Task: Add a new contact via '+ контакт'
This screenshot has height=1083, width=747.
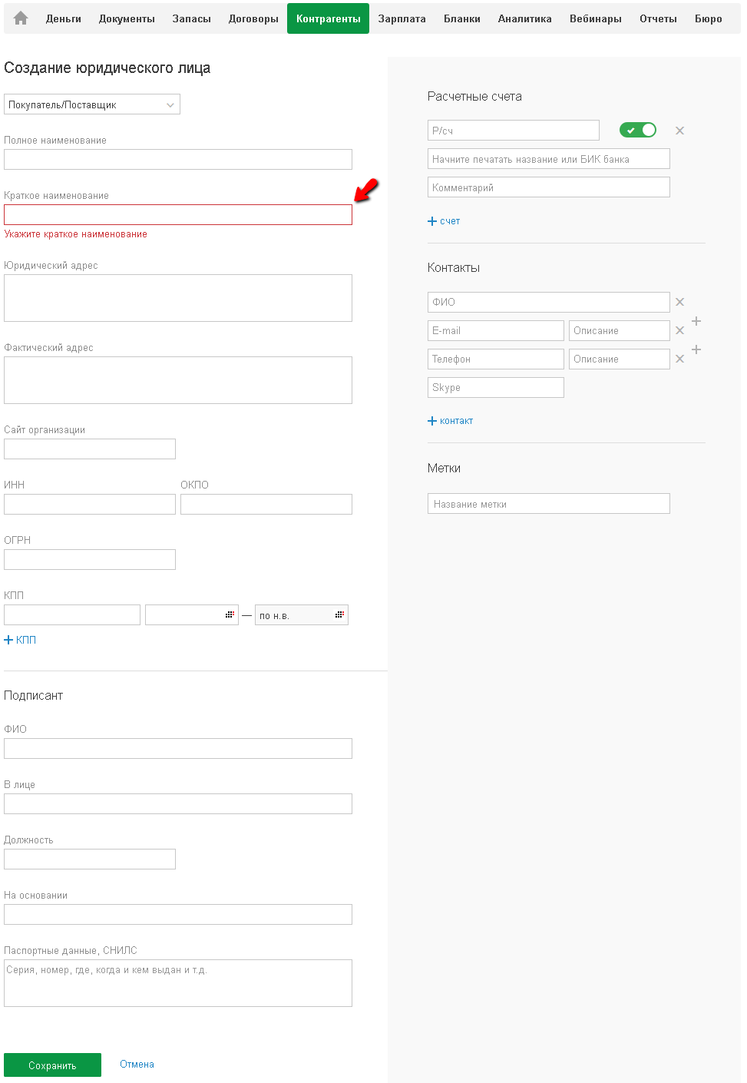Action: (x=451, y=421)
